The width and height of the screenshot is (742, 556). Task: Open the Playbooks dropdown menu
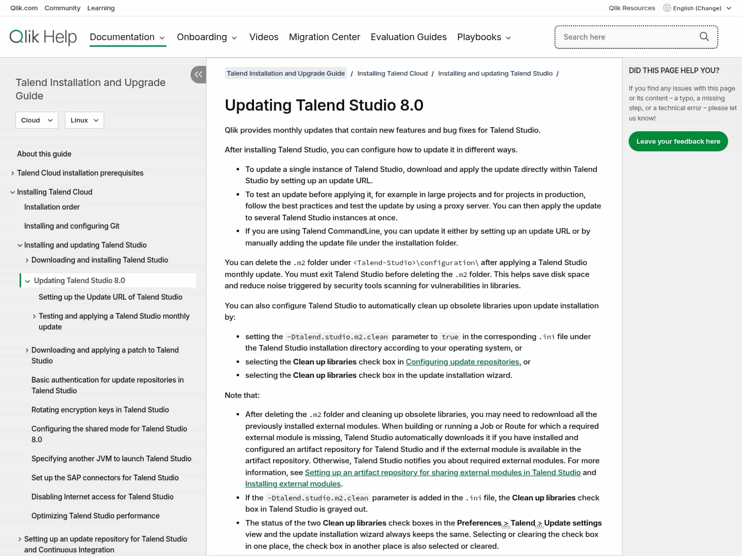coord(484,37)
